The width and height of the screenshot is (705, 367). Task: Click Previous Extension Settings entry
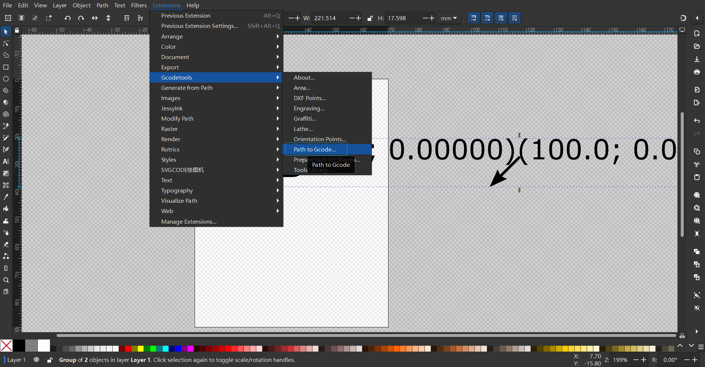[x=216, y=26]
